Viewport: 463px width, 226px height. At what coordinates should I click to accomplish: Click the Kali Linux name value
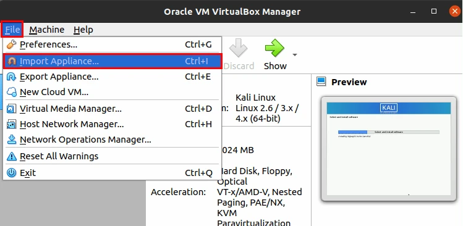256,98
